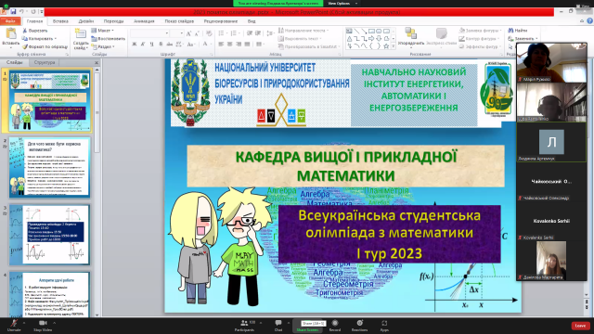Apply bold with the Ж icon
The image size is (594, 334).
click(x=134, y=45)
